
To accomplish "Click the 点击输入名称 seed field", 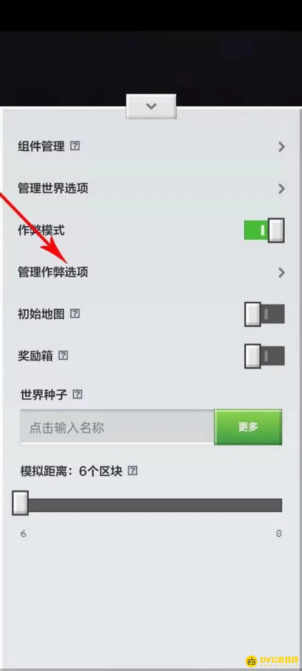I will point(117,427).
